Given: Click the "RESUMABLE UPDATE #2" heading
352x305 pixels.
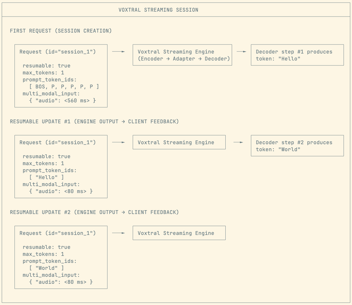Looking at the screenshot, I should click(x=40, y=212).
